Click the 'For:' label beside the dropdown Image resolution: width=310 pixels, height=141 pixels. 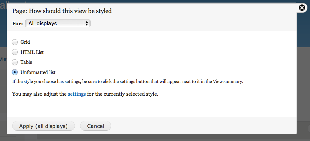(x=18, y=23)
